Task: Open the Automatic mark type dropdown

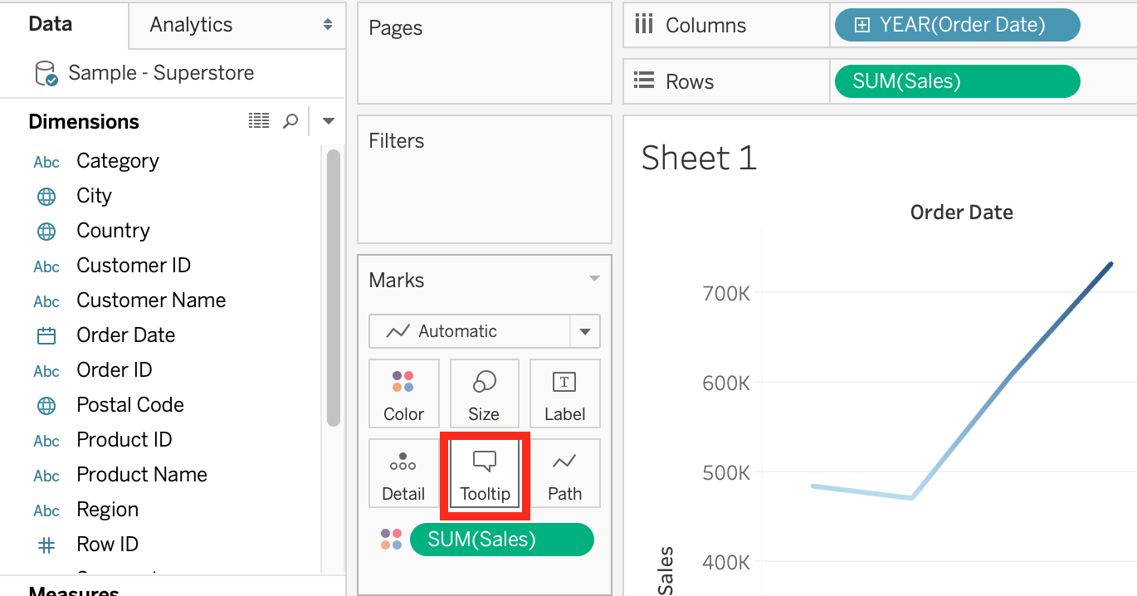Action: tap(584, 331)
